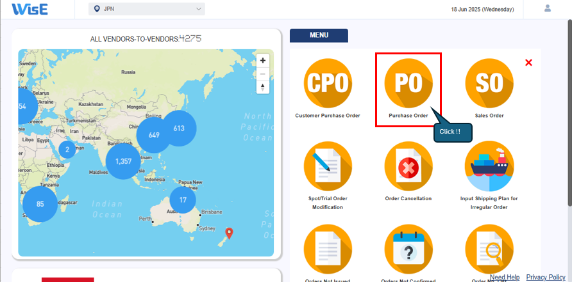The height and width of the screenshot is (282, 572).
Task: Click the user profile icon
Action: pyautogui.click(x=547, y=9)
